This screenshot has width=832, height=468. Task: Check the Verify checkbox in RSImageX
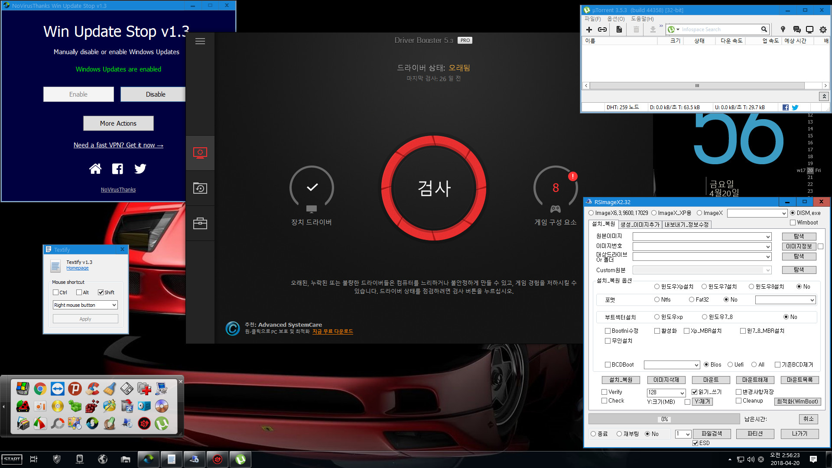pos(604,392)
